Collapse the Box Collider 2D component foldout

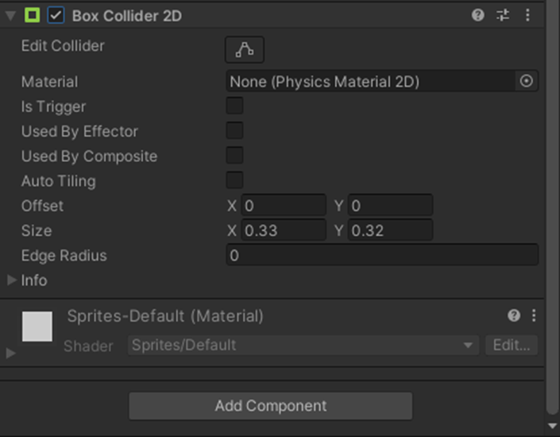point(10,16)
